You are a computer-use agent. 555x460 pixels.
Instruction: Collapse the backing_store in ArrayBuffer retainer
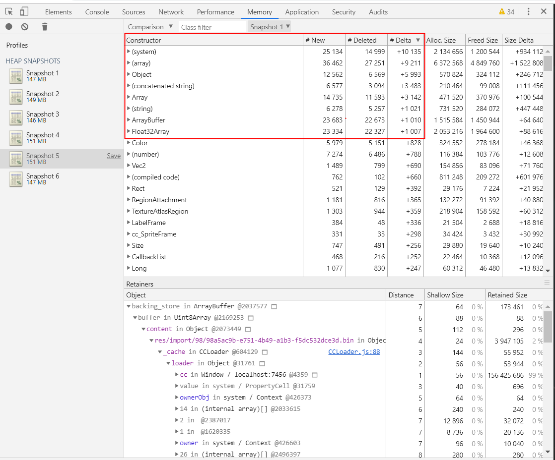pyautogui.click(x=129, y=306)
